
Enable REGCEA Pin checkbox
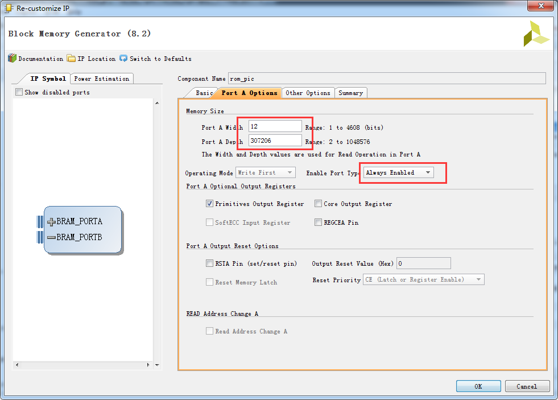tap(318, 222)
